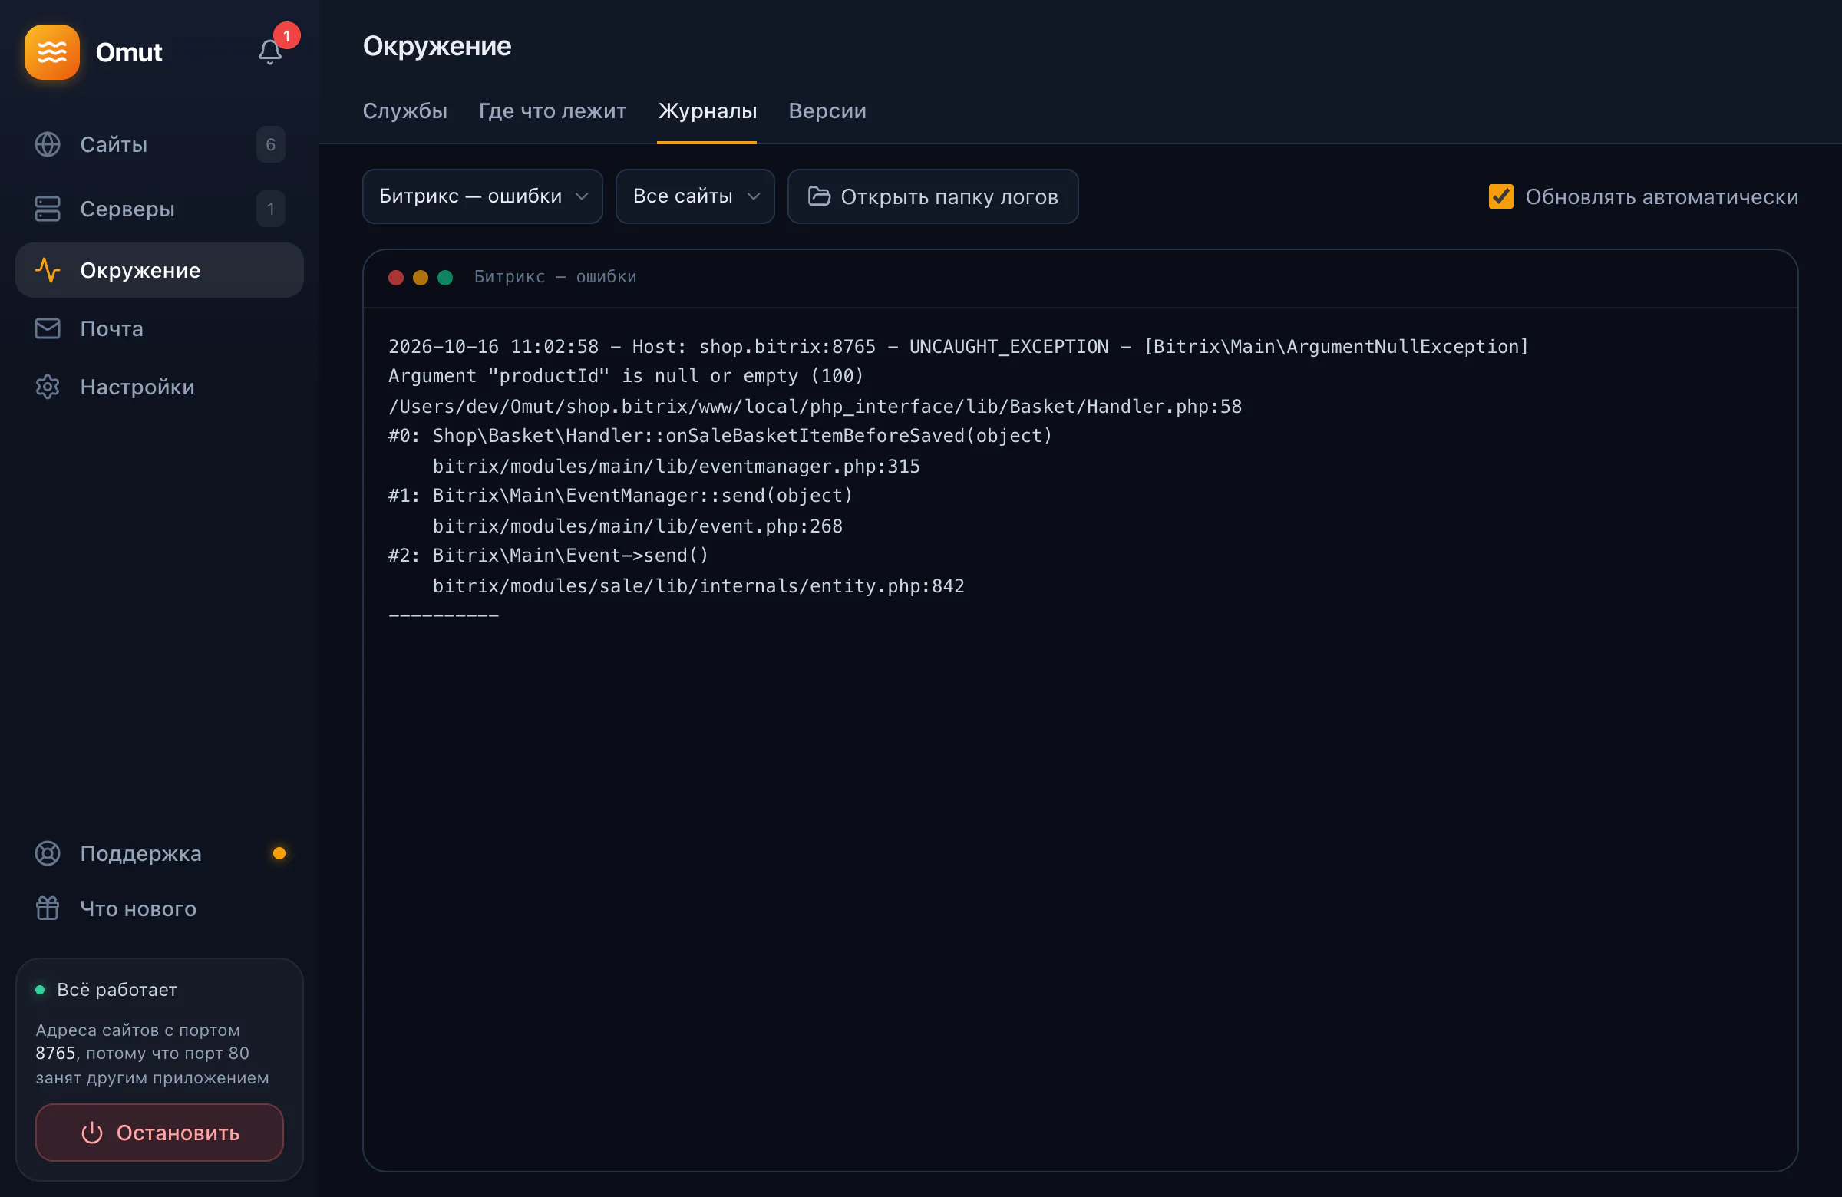
Task: Disable Обновлять автоматически checkbox
Action: point(1500,196)
